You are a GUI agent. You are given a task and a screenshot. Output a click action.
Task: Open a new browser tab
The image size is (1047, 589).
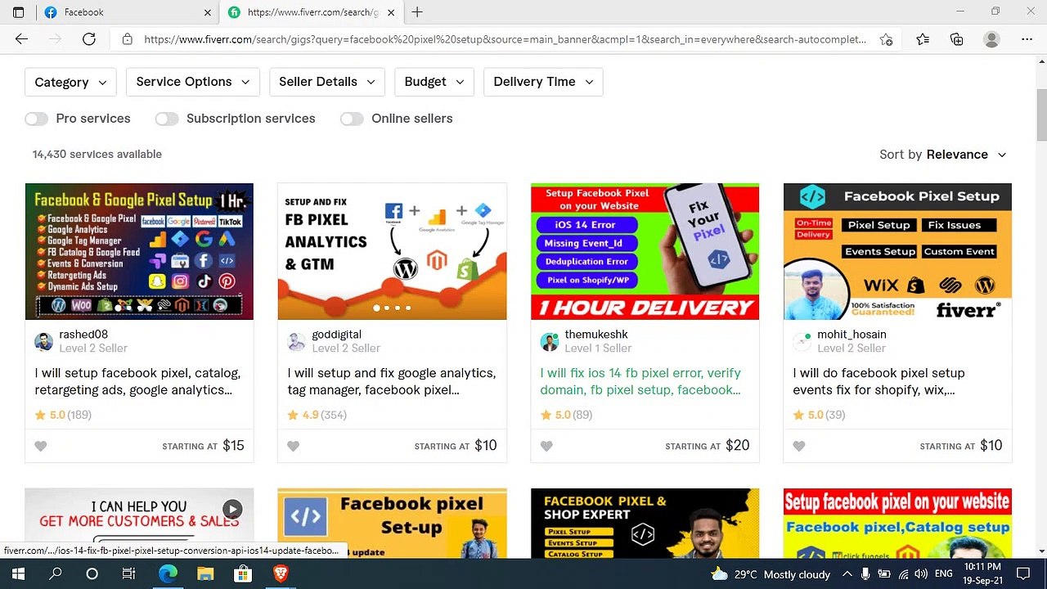(417, 12)
